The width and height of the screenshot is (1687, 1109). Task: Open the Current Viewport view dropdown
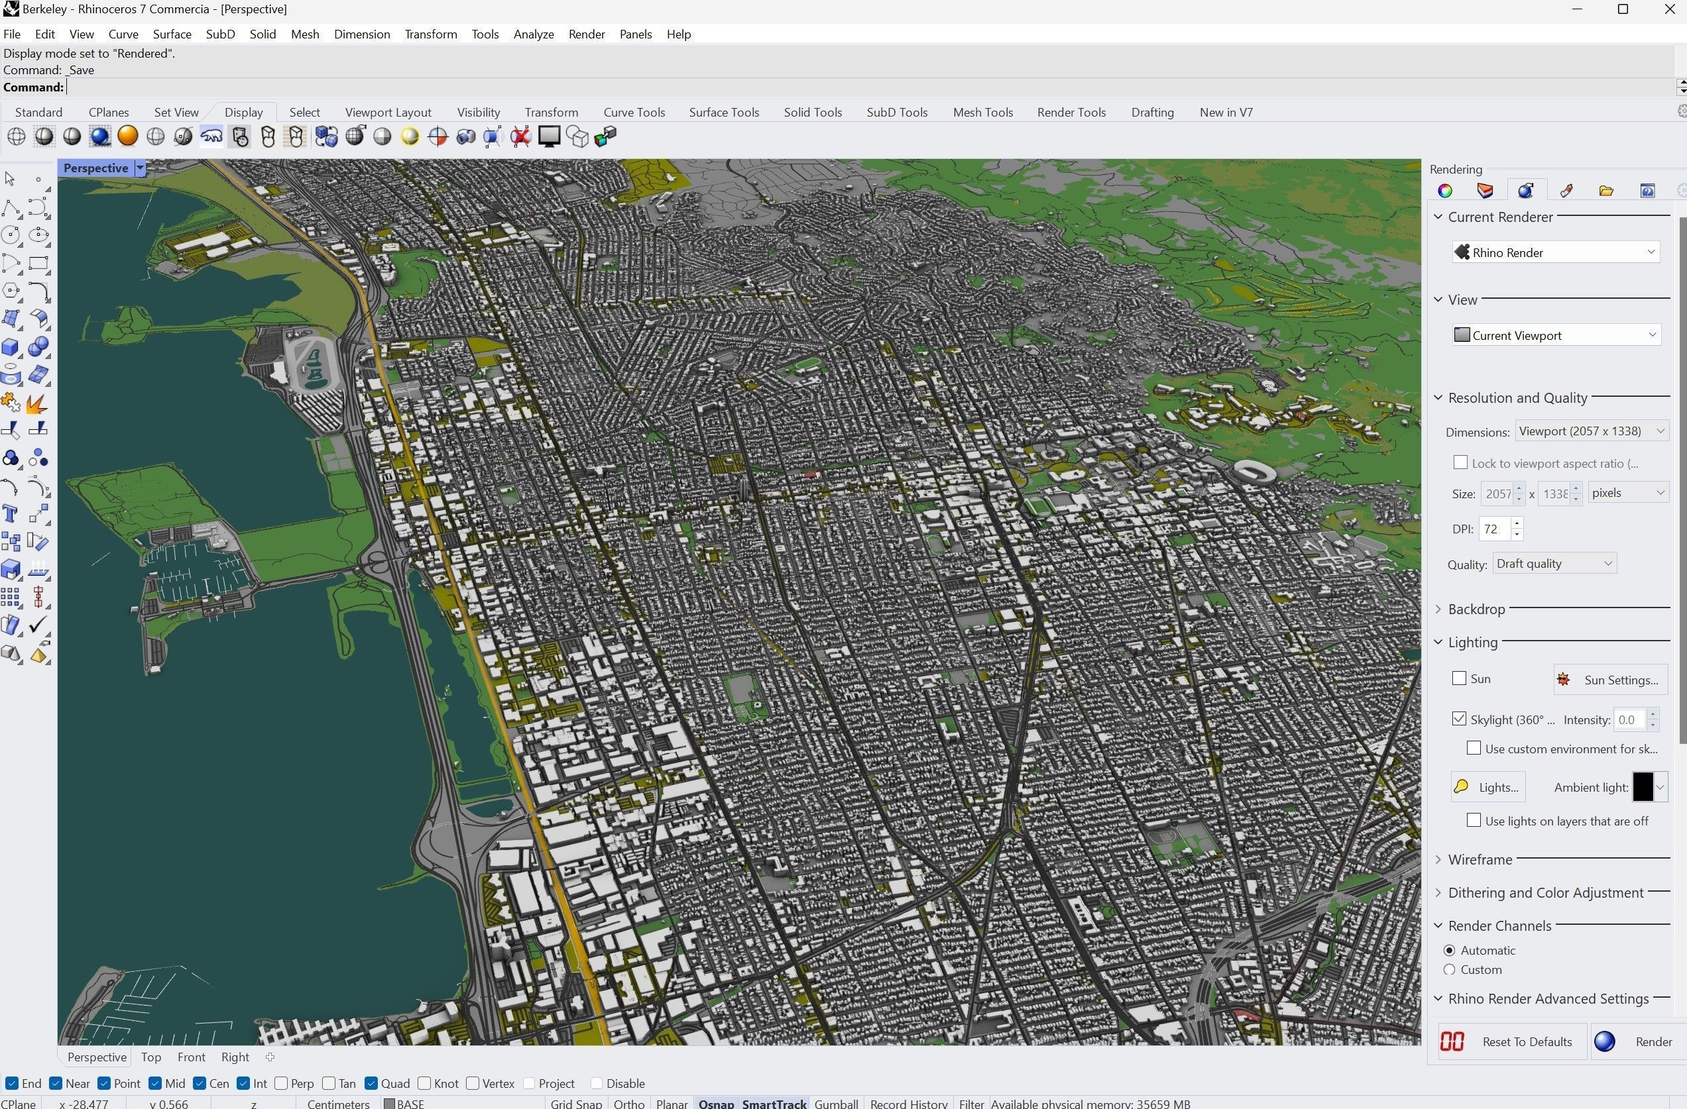point(1556,335)
